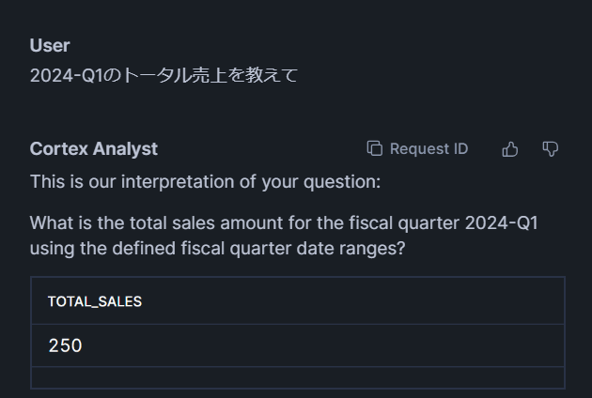Click the thumbs down feedback icon

pyautogui.click(x=551, y=149)
